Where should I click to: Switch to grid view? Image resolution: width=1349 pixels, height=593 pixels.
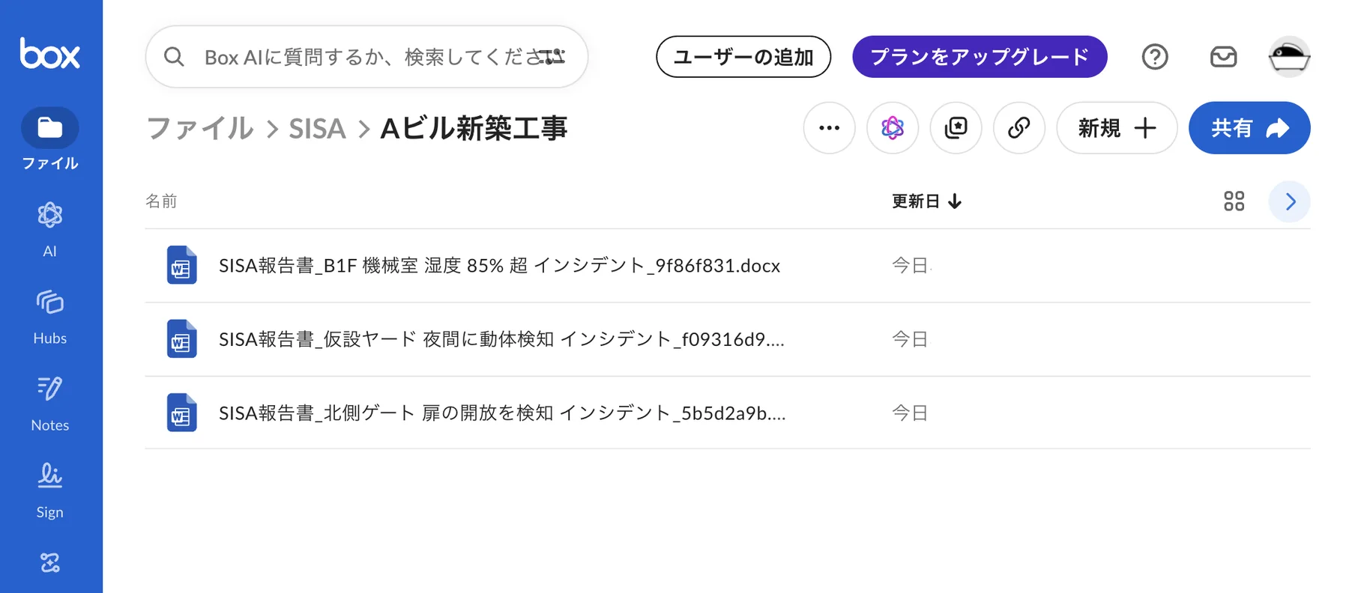[x=1234, y=201]
